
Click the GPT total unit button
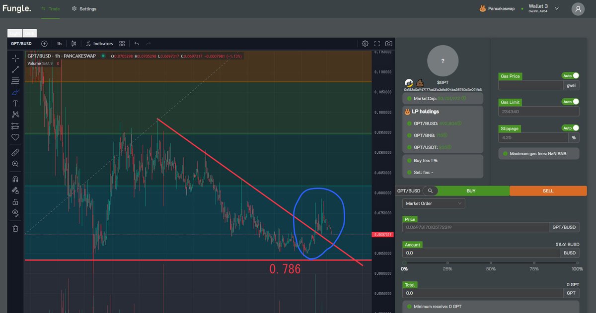click(571, 294)
